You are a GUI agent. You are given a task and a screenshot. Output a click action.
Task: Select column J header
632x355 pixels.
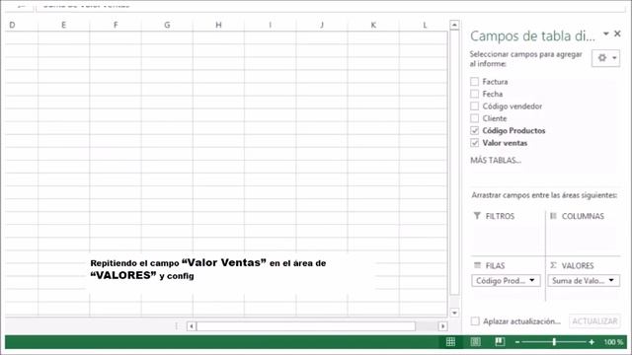(x=322, y=25)
